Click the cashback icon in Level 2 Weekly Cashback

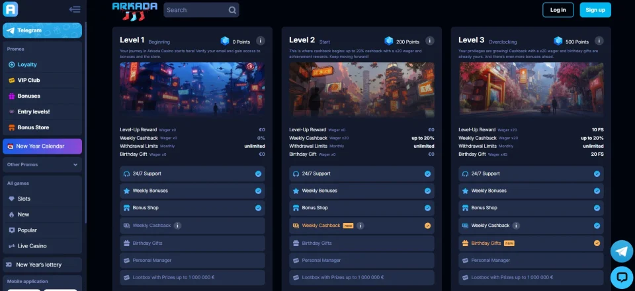[x=296, y=226]
